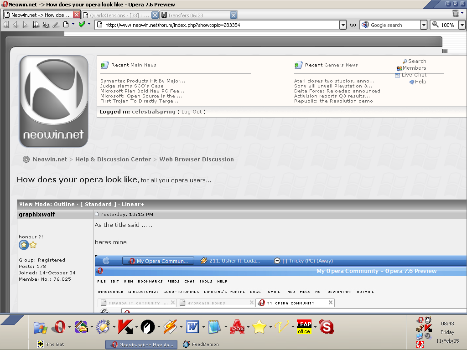The image size is (467, 350).
Task: Click the rewind double-arrow icon
Action: pos(6,25)
